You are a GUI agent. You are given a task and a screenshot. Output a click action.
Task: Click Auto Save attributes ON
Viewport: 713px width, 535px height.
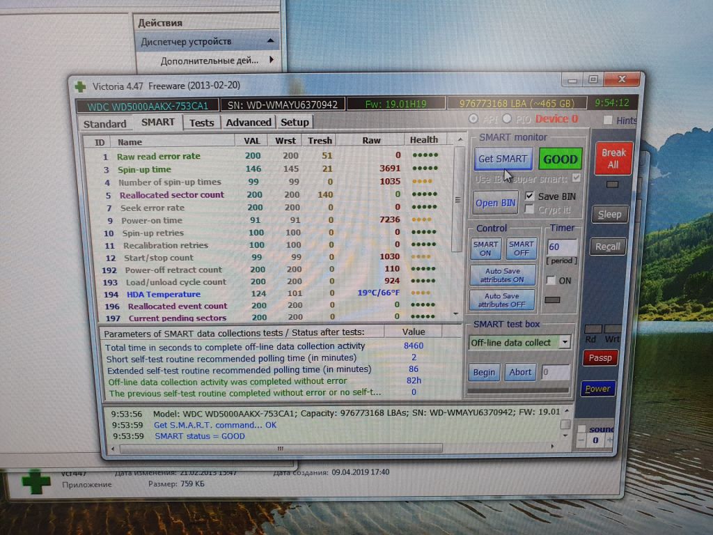tap(502, 275)
